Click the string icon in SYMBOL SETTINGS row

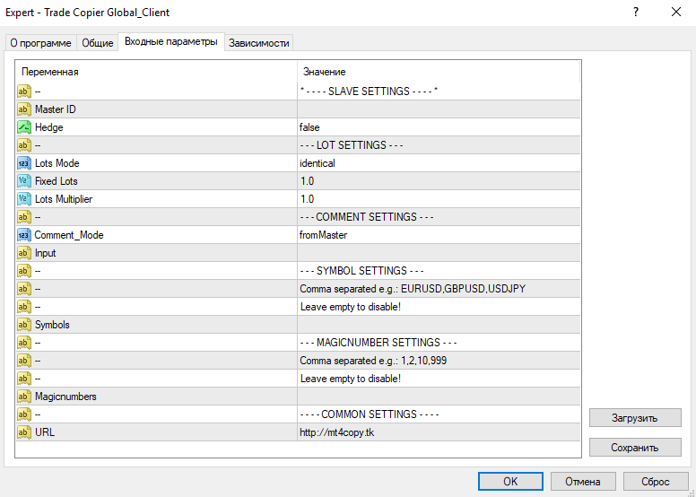(x=24, y=271)
